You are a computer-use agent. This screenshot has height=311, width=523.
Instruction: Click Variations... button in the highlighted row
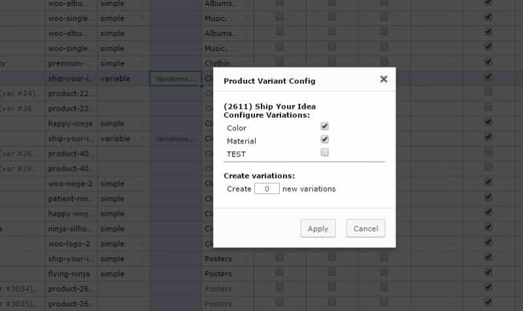(175, 79)
